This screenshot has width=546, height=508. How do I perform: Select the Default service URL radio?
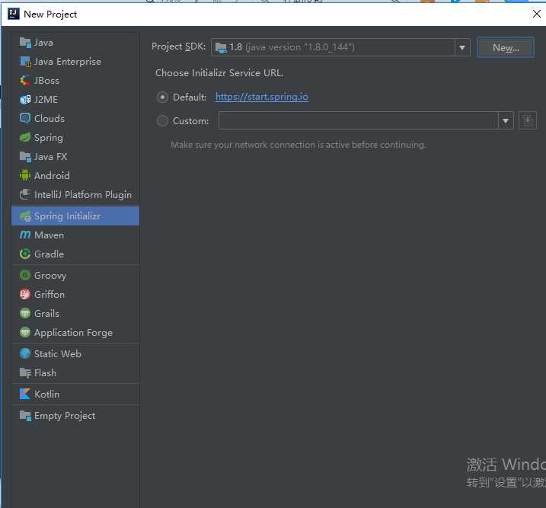click(162, 97)
